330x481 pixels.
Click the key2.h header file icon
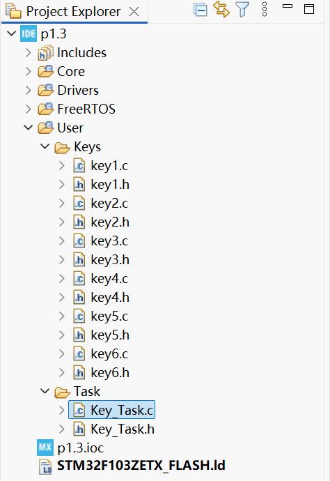pos(79,222)
